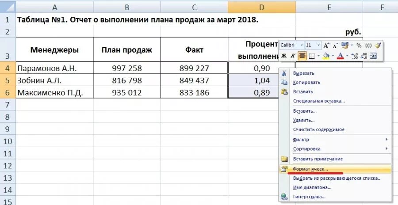398x205 pixels.
Task: Select cell value 997 258
Action: pos(127,68)
